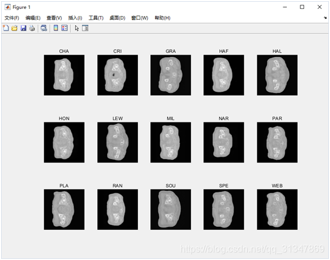The width and height of the screenshot is (330, 260).
Task: Click the subplot title 'SPE'
Action: coord(224,185)
